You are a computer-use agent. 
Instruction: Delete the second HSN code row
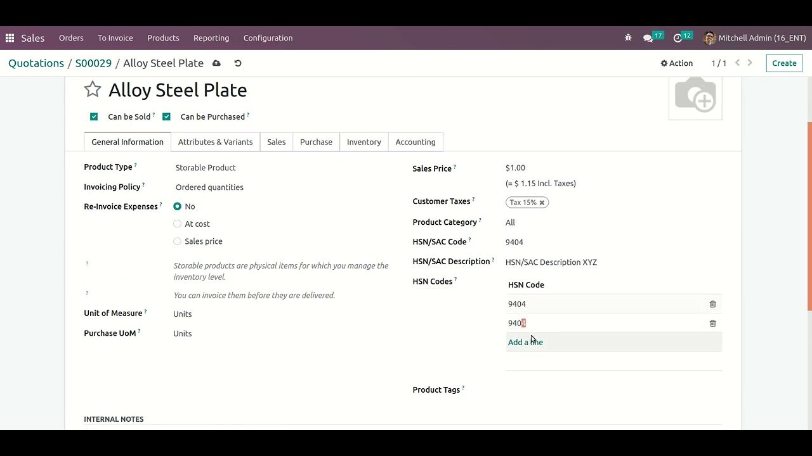coord(712,323)
